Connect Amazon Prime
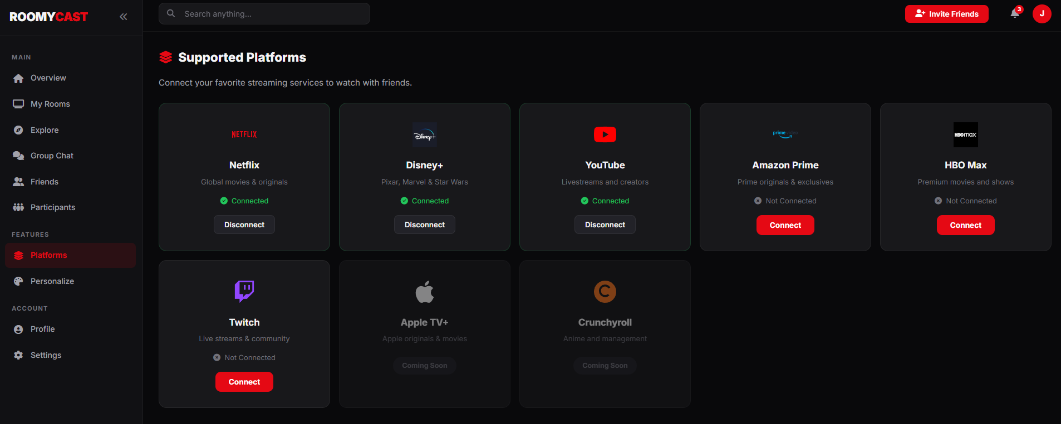This screenshot has width=1061, height=424. [x=785, y=225]
